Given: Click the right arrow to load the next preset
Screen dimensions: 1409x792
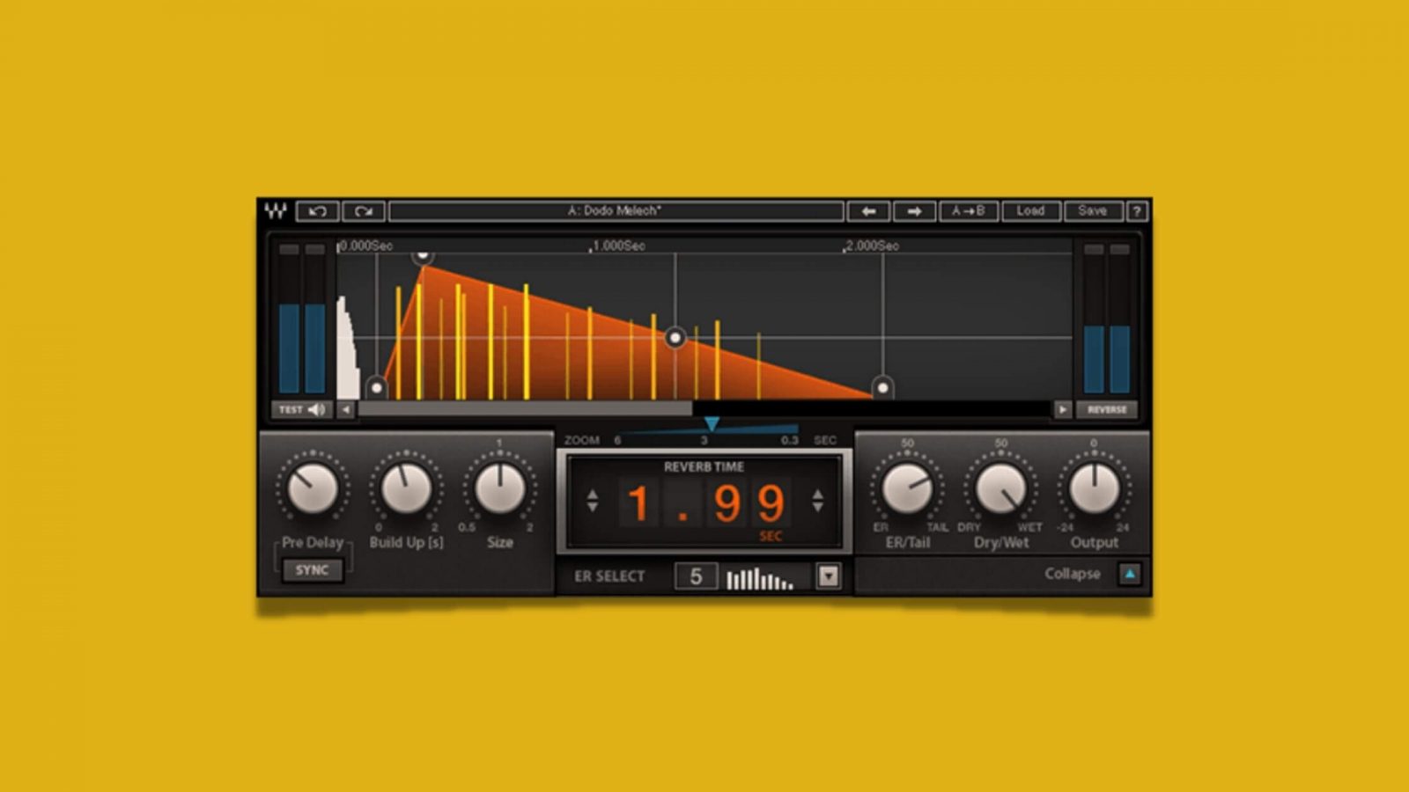Looking at the screenshot, I should 914,211.
